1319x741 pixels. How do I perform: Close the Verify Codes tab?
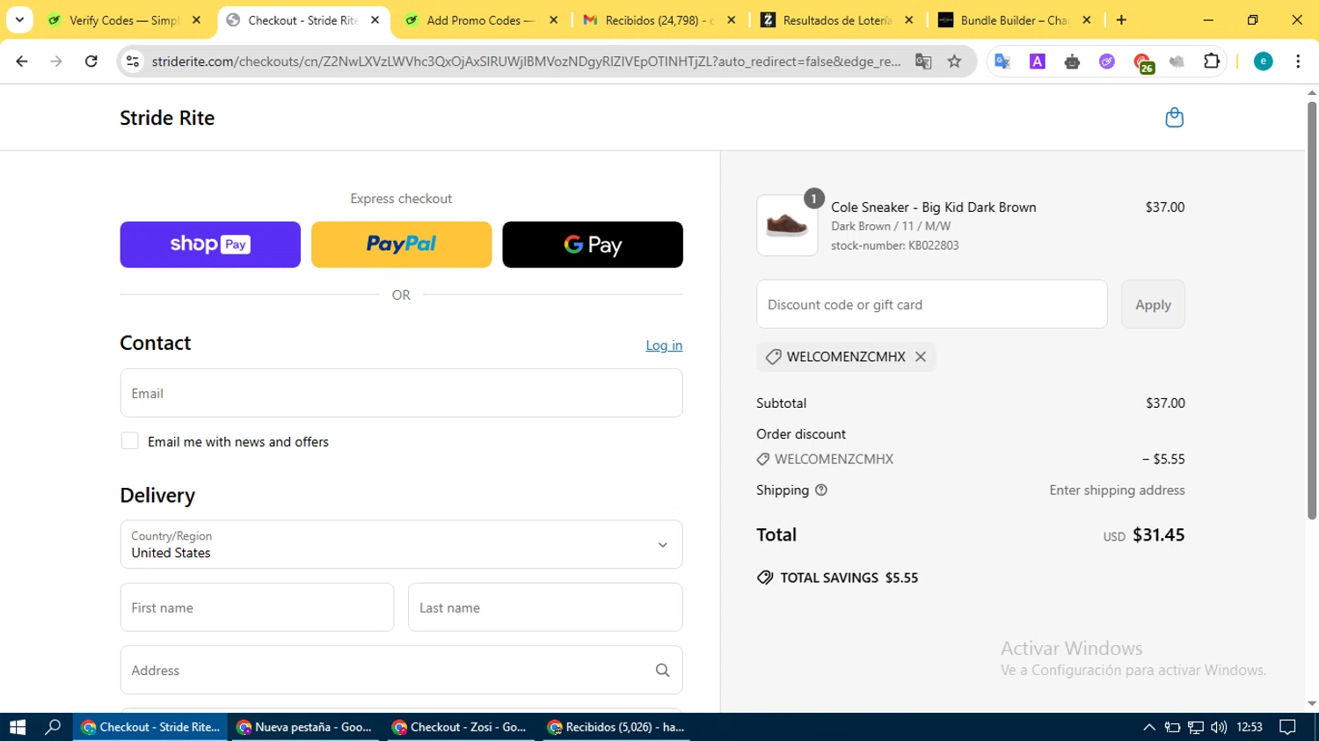click(196, 19)
